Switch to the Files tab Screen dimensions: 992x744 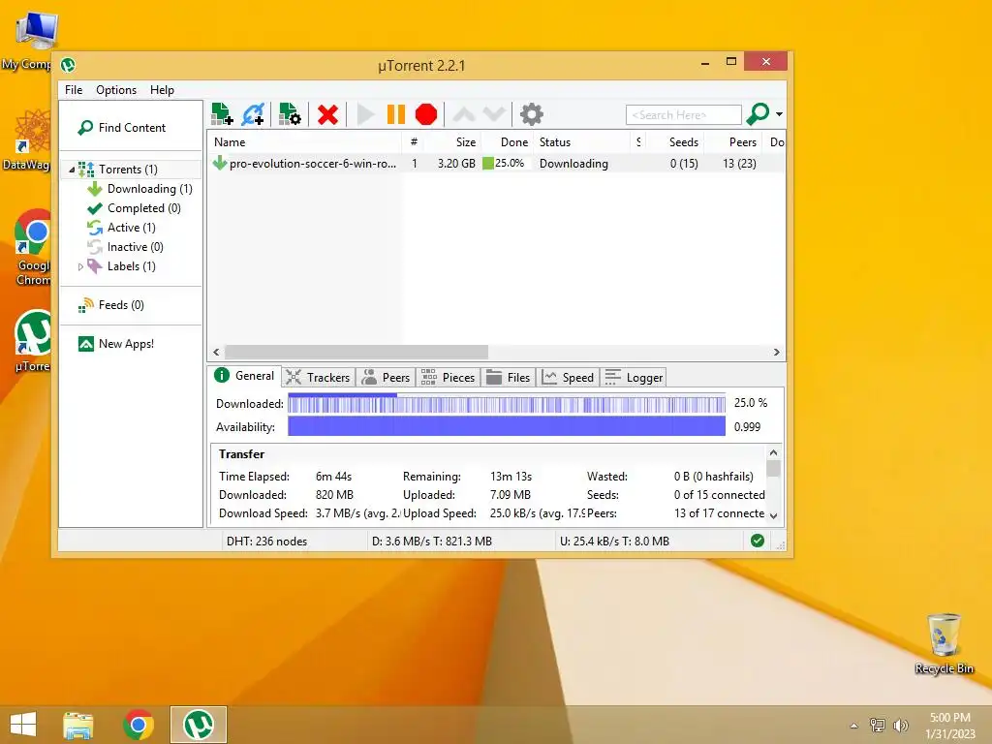(x=509, y=378)
